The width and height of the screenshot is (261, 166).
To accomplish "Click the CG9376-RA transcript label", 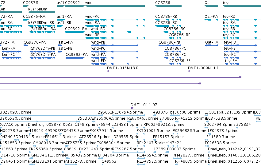I will 34,17.
